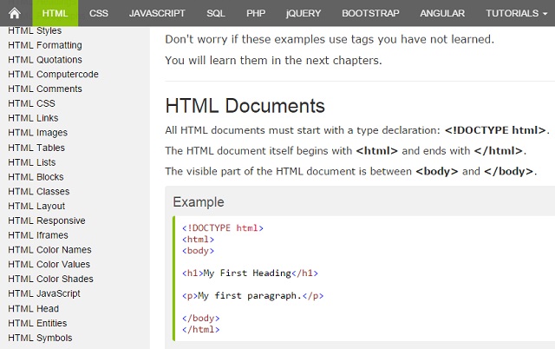Select HTML Tables in sidebar

[x=36, y=148]
